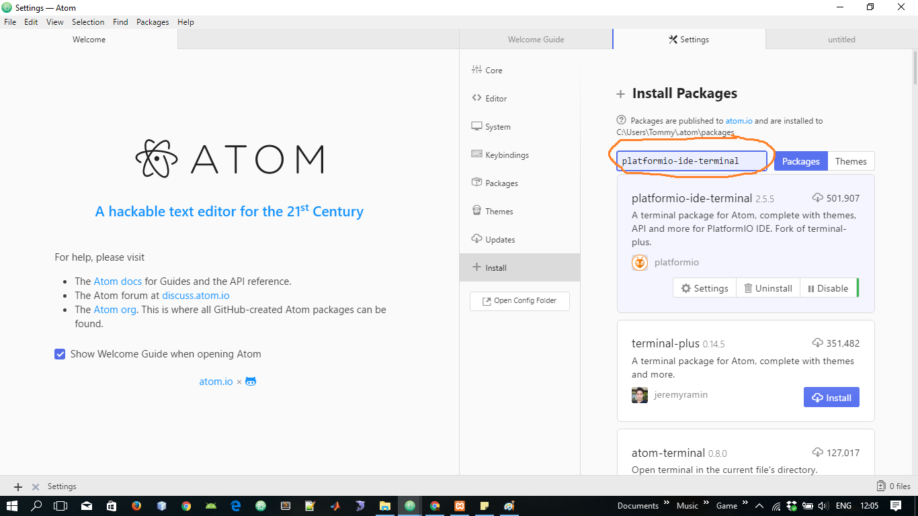The width and height of the screenshot is (918, 516).
Task: Open the Themes settings section
Action: (498, 211)
